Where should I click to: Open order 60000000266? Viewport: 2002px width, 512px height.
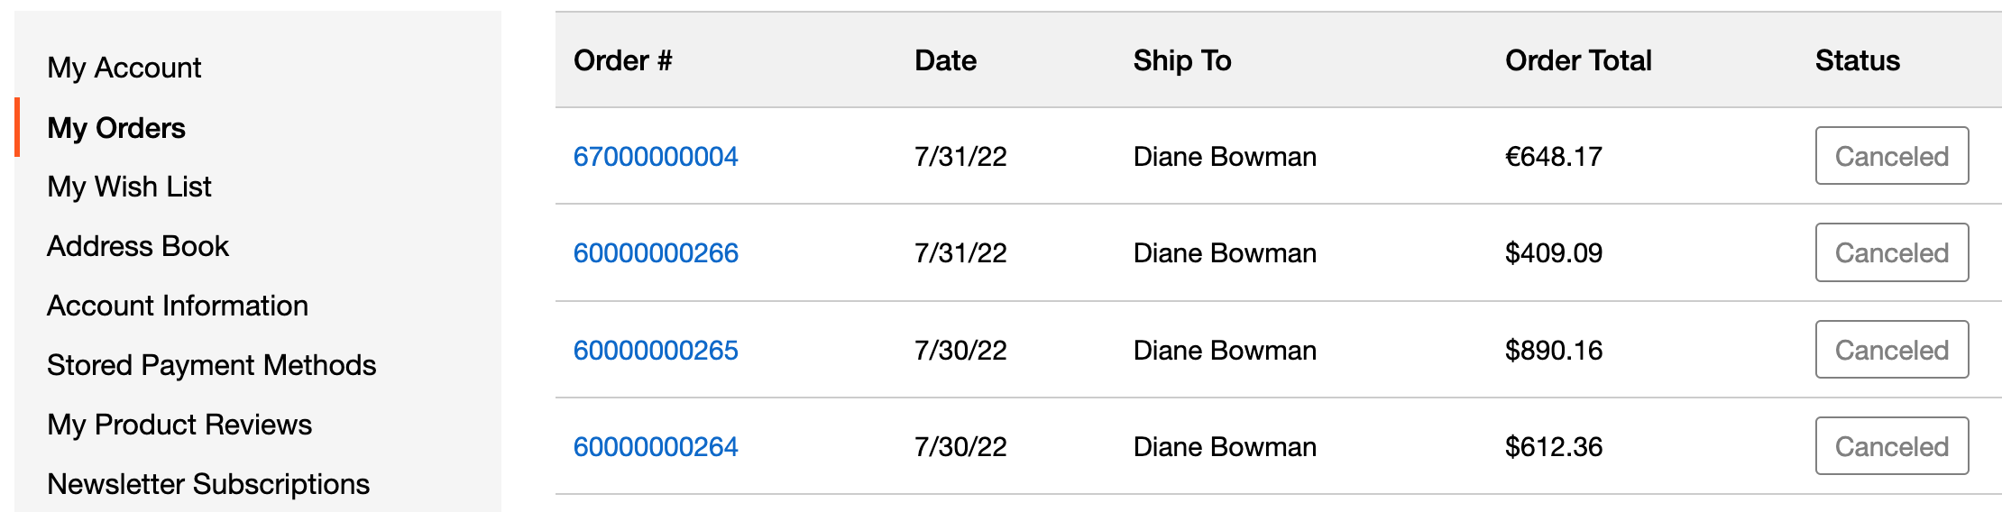coord(656,253)
